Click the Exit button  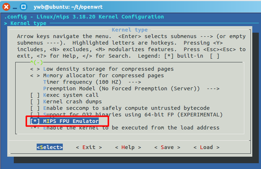click(x=89, y=147)
